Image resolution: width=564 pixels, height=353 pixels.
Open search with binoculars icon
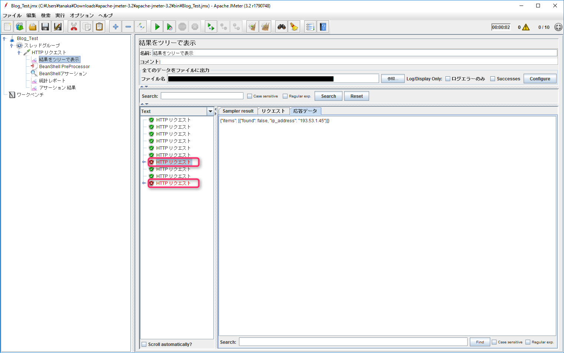282,27
